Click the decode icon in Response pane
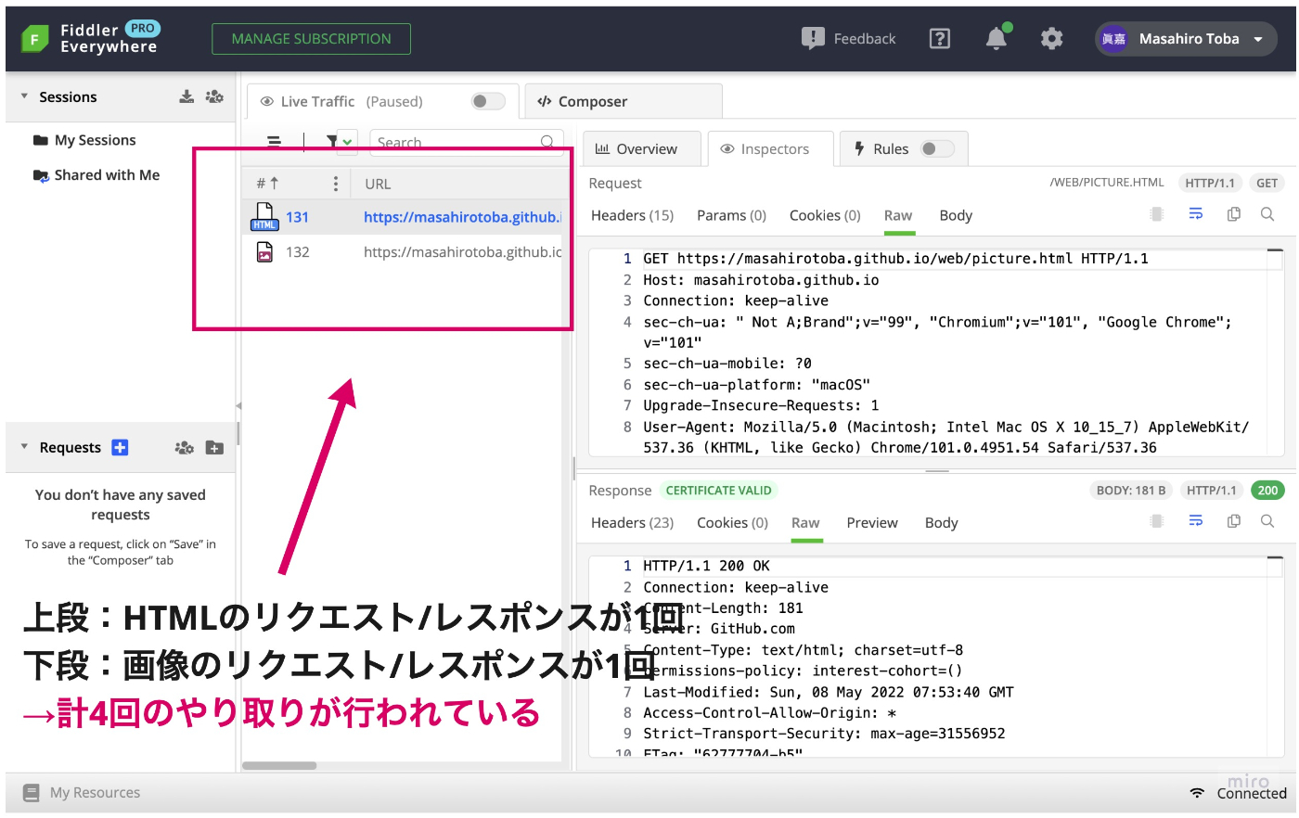 (x=1157, y=521)
